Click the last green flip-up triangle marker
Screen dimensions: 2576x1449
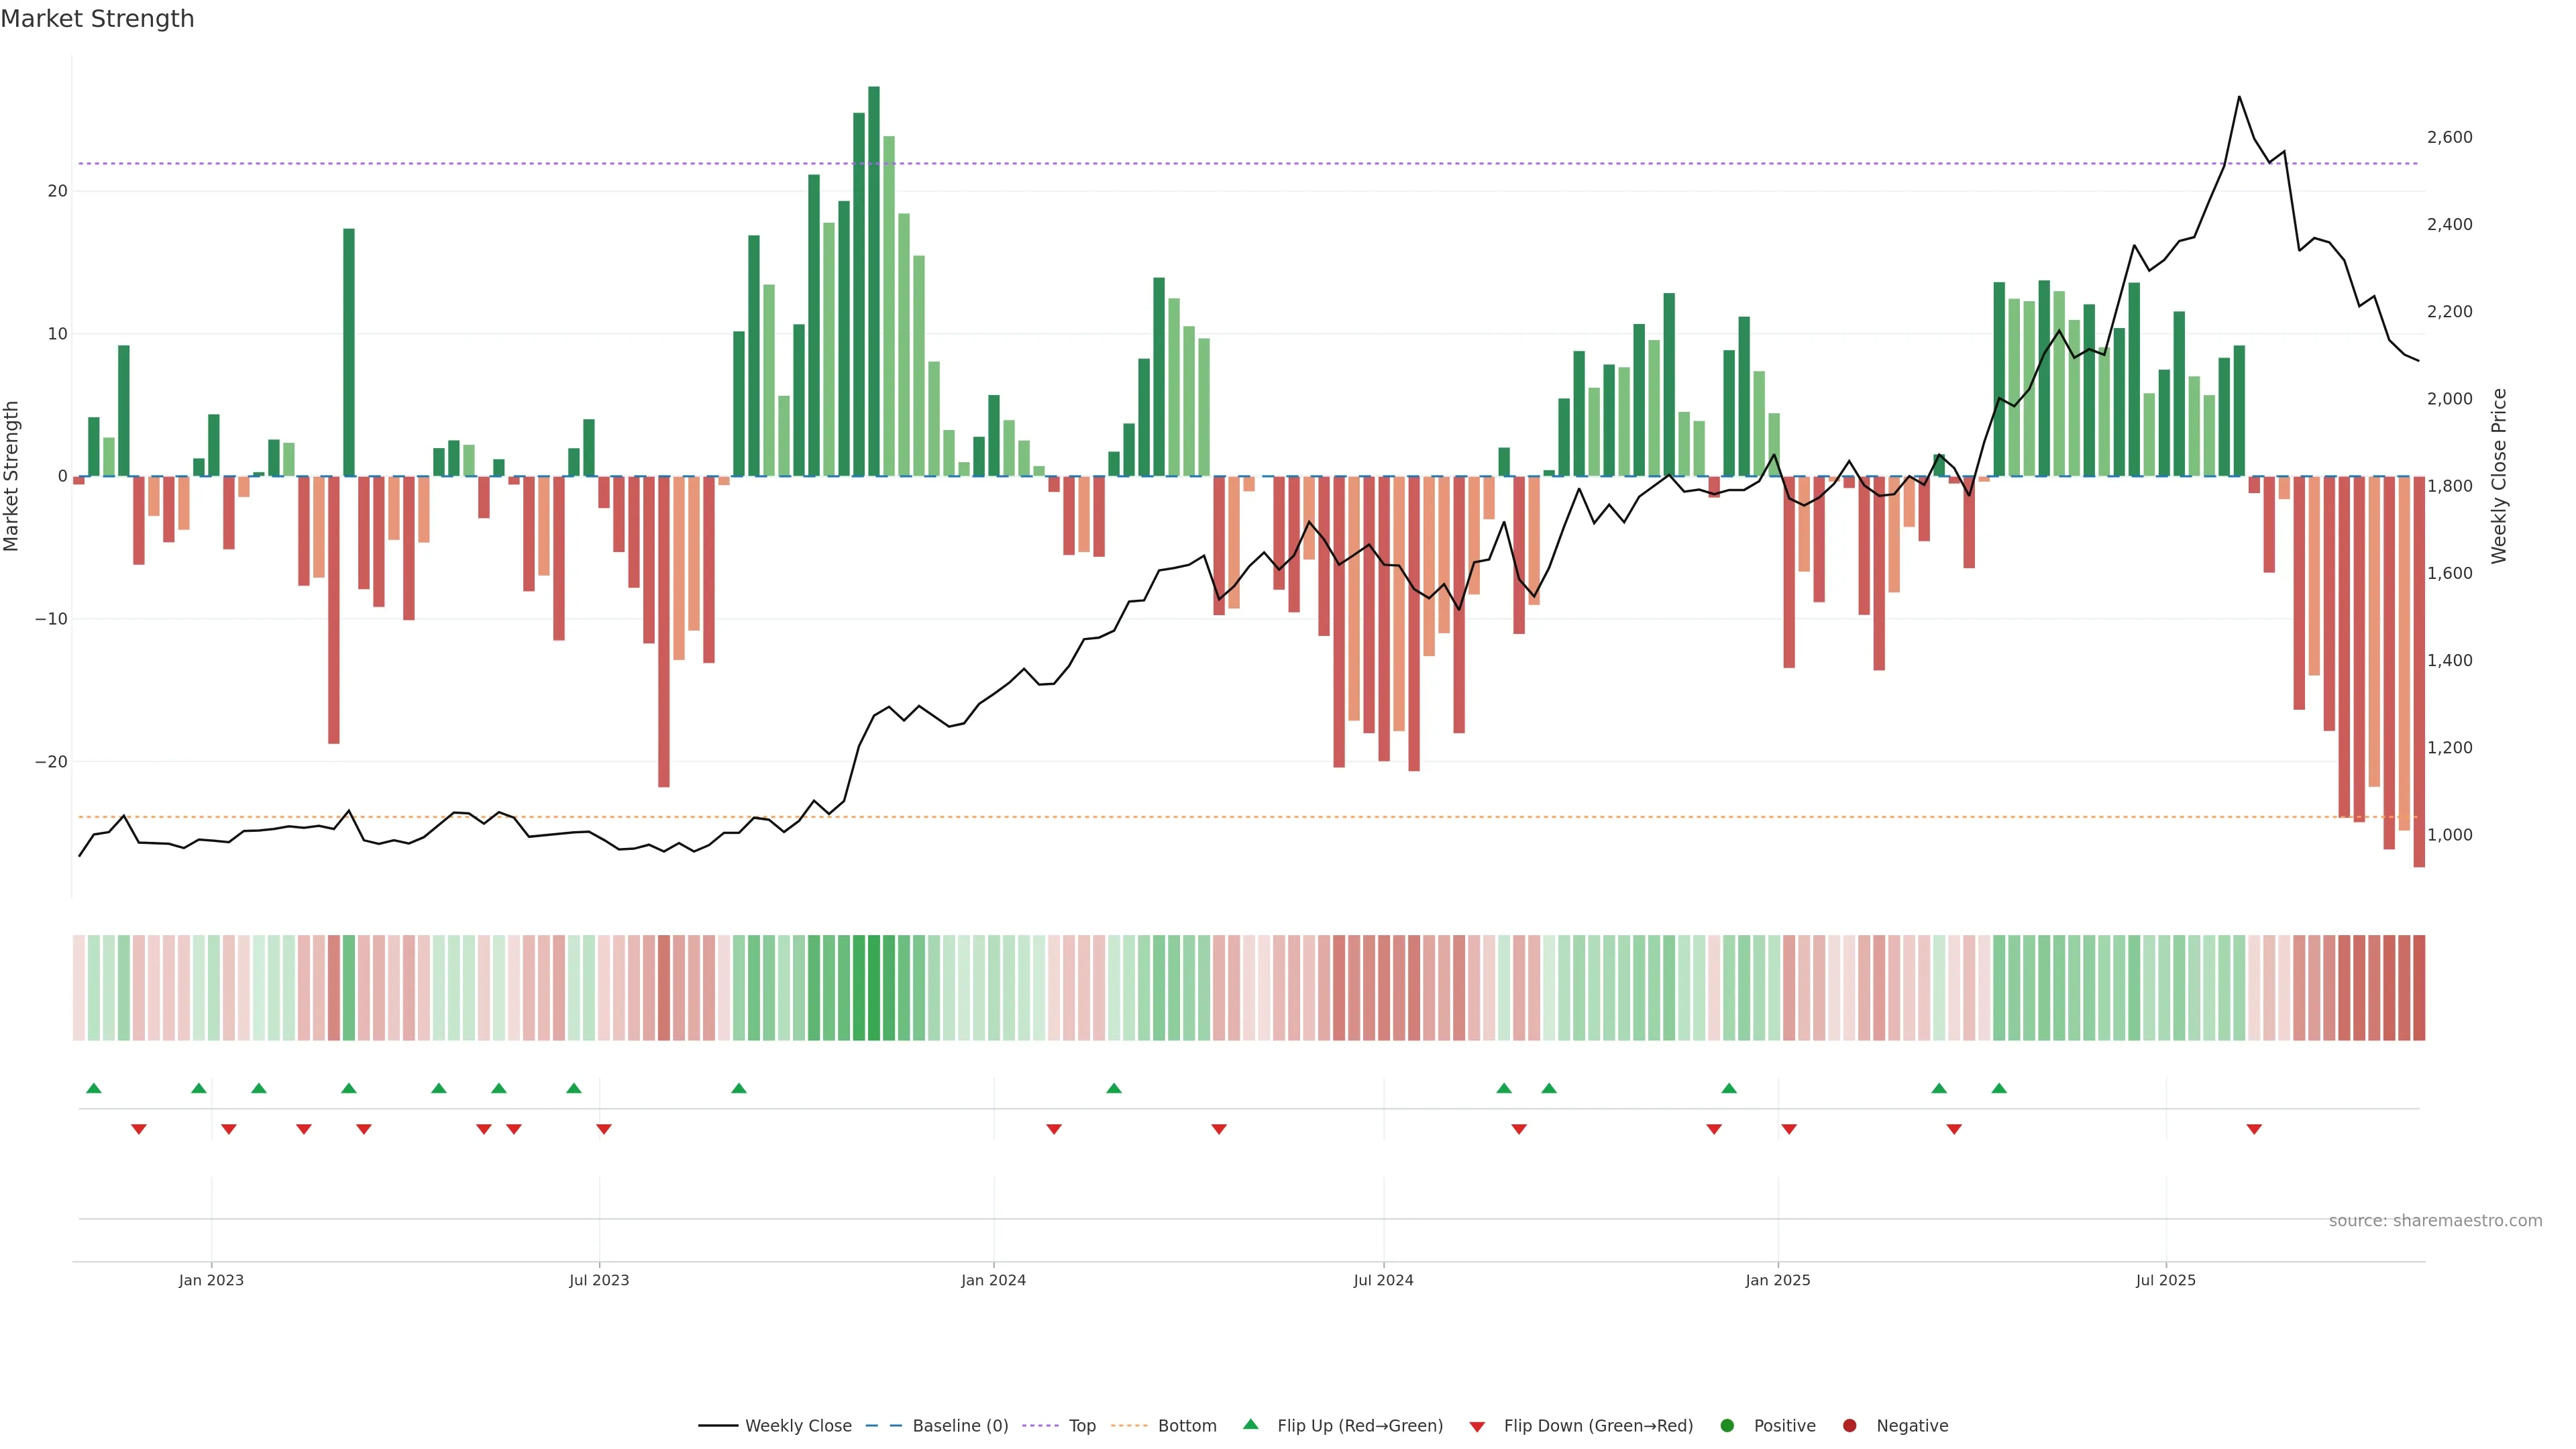(1999, 1088)
